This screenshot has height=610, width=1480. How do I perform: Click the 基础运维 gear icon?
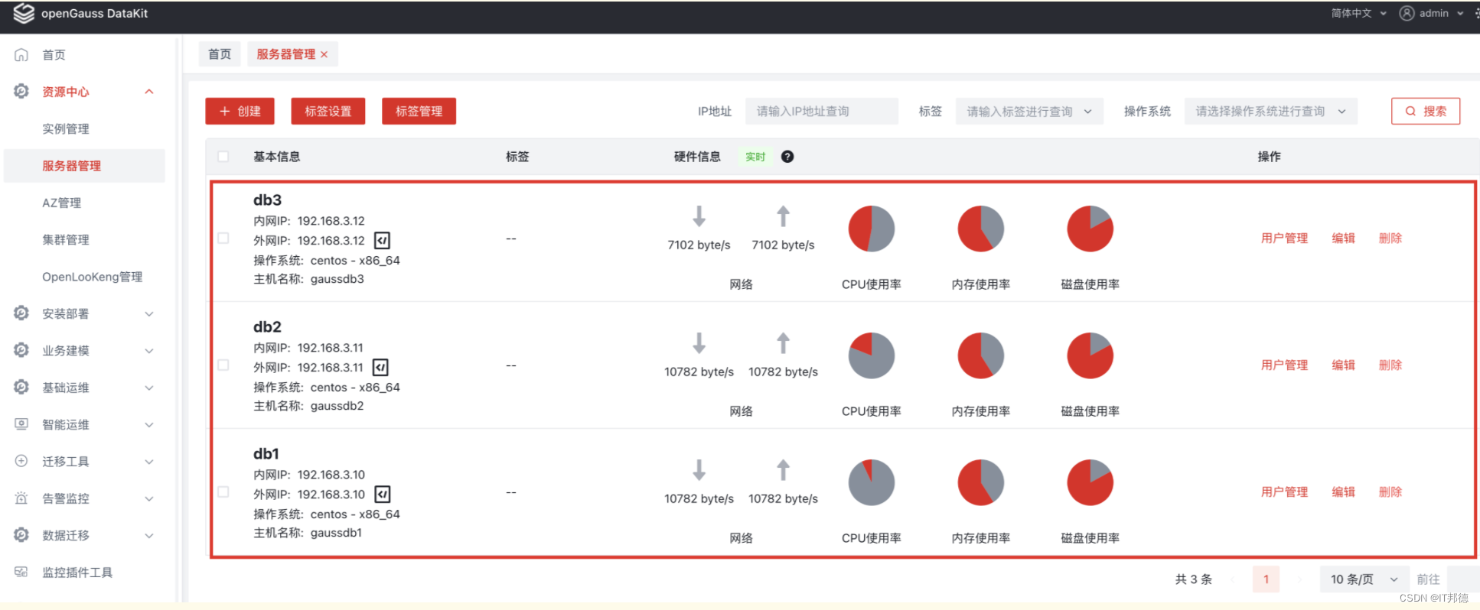click(21, 387)
